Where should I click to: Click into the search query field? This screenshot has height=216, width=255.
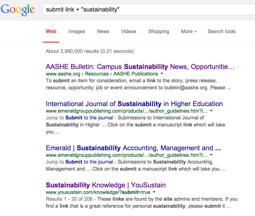point(149,9)
